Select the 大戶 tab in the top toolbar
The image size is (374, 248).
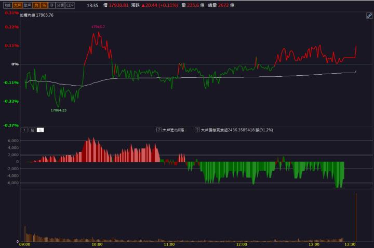click(x=17, y=5)
